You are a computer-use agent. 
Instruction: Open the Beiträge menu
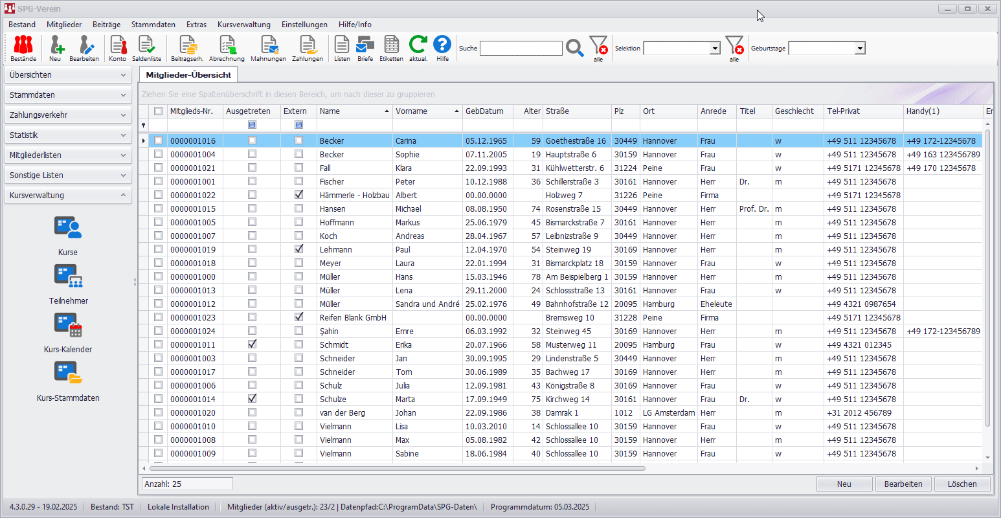[106, 25]
